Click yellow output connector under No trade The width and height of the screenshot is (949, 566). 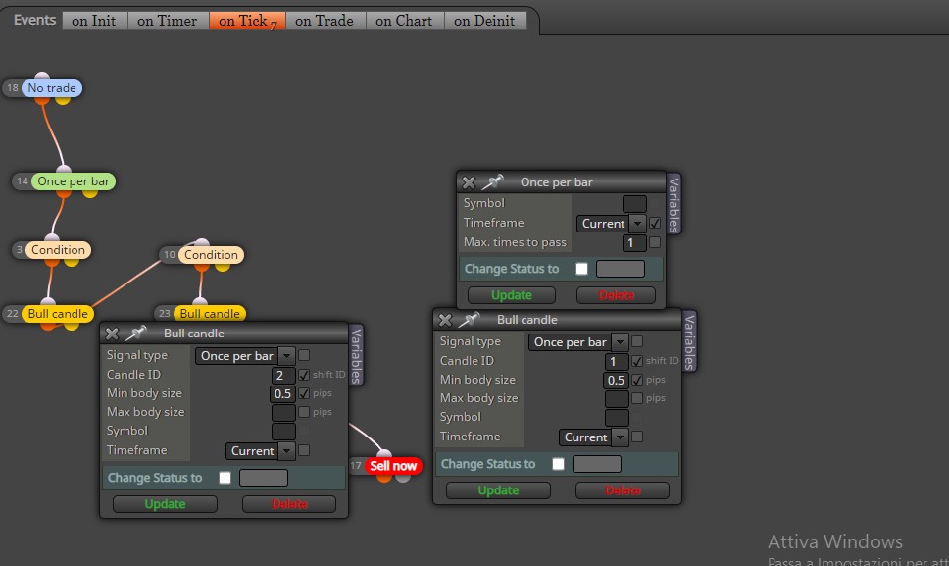point(63,99)
